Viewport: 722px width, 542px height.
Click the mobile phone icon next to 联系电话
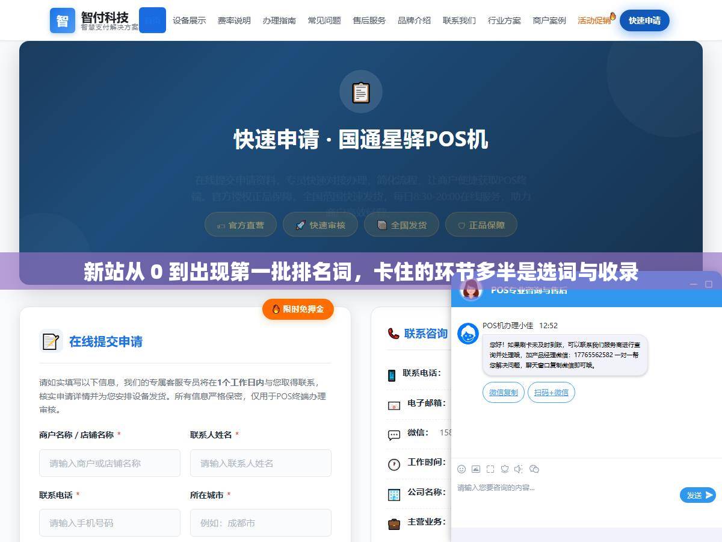392,375
